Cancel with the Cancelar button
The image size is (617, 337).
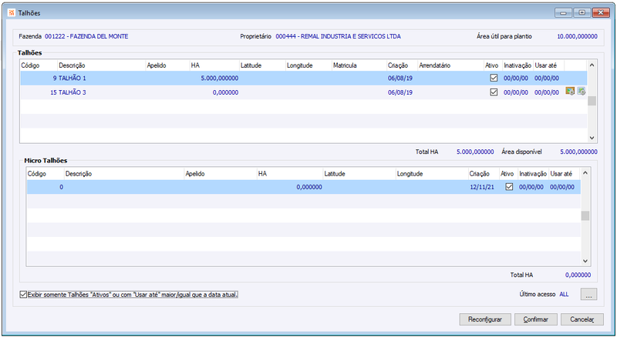click(x=582, y=319)
